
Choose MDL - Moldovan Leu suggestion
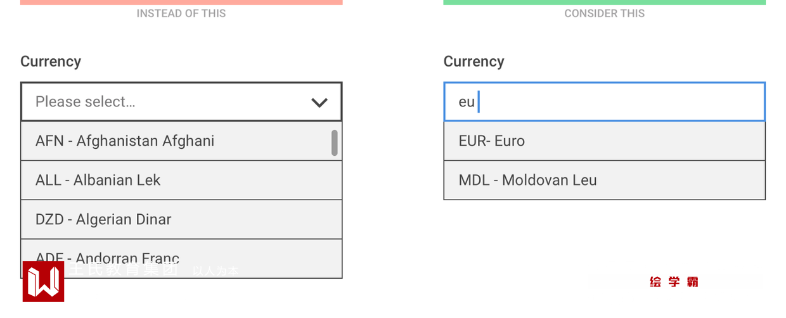point(528,180)
